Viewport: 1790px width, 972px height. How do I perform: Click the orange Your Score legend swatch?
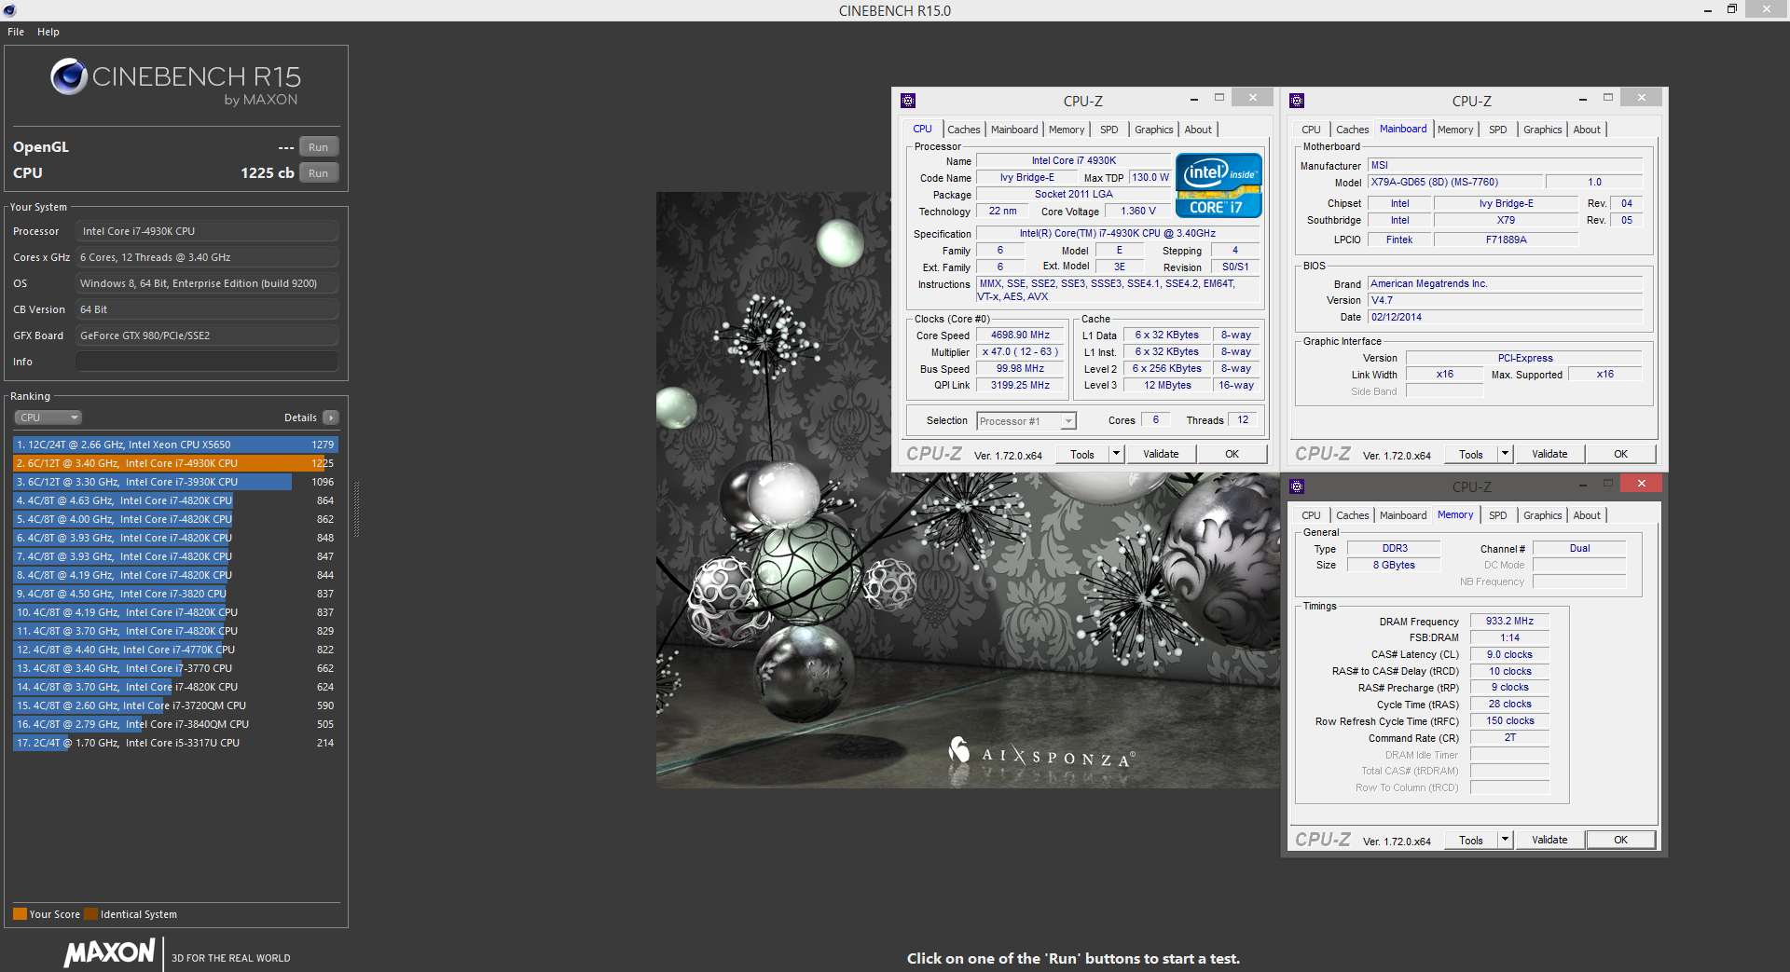click(x=20, y=914)
